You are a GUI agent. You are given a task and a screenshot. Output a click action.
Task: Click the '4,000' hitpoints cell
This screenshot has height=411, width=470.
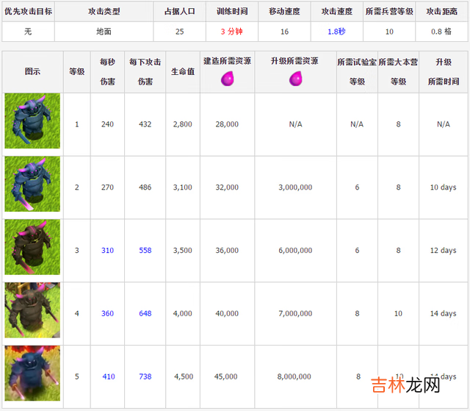click(x=183, y=313)
